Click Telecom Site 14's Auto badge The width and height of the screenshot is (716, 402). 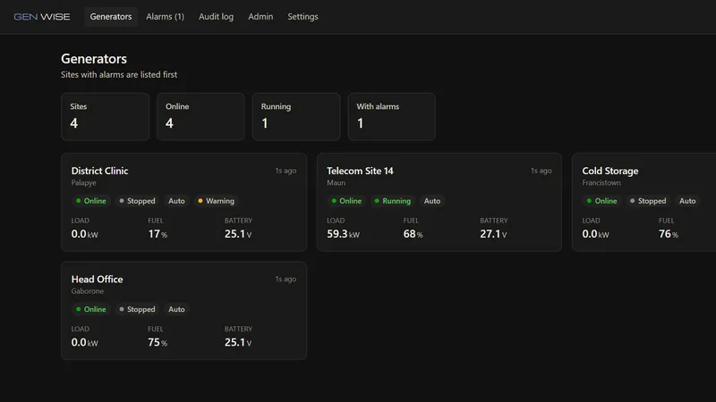(432, 201)
